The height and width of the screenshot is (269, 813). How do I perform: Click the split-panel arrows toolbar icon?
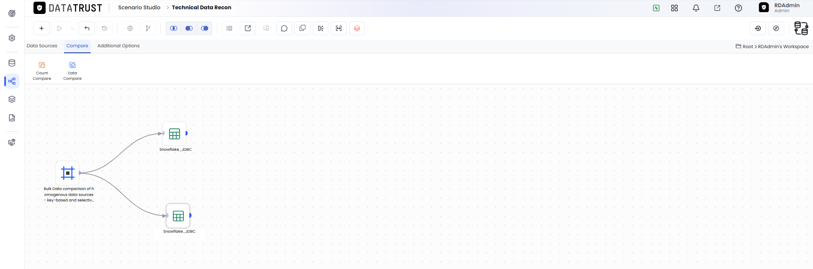click(x=321, y=28)
